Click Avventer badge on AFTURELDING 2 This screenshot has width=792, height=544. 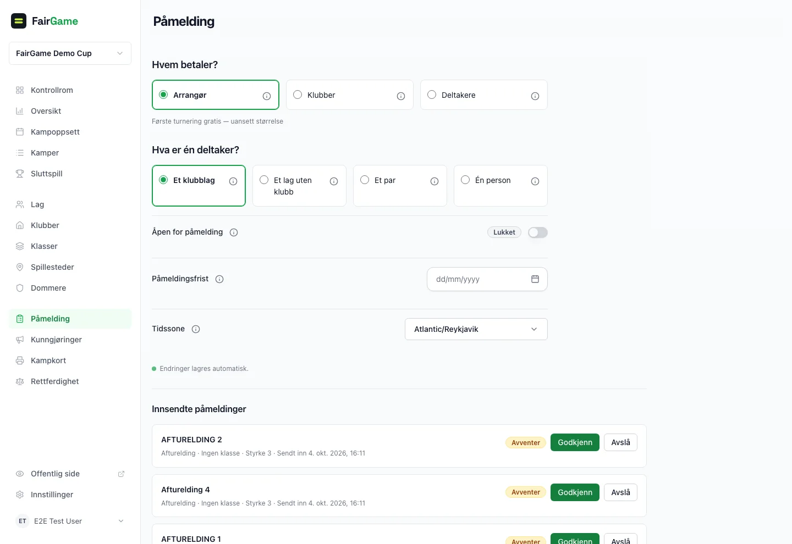tap(526, 443)
